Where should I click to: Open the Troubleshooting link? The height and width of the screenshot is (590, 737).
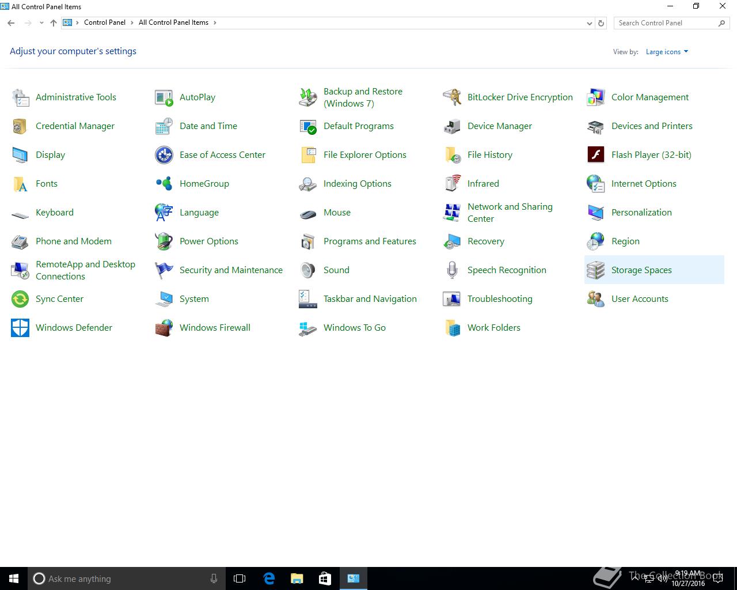pos(500,299)
